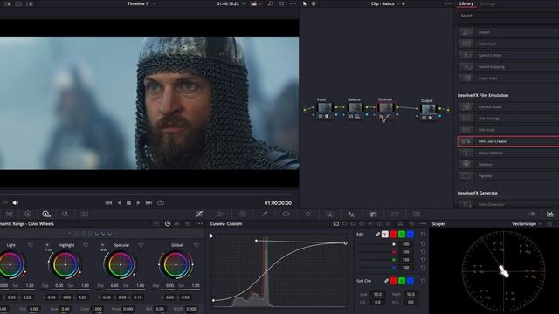Show the Scopes panel icon
The height and width of the screenshot is (314, 559).
(x=550, y=214)
